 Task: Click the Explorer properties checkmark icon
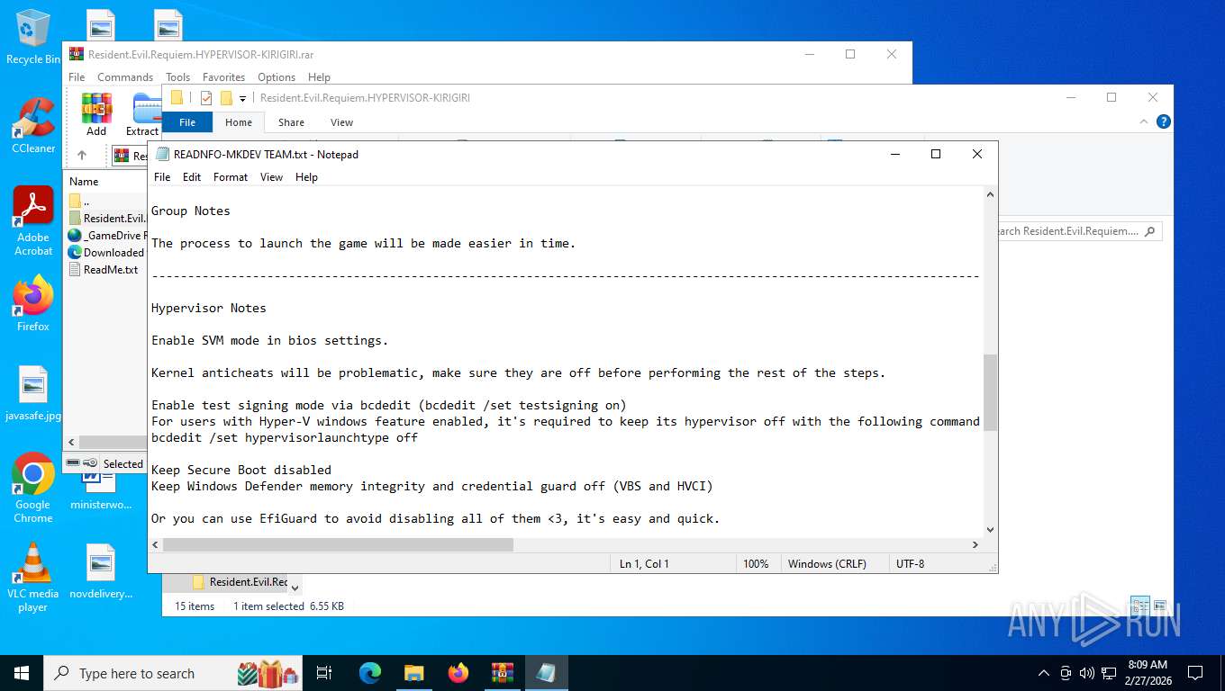[206, 98]
